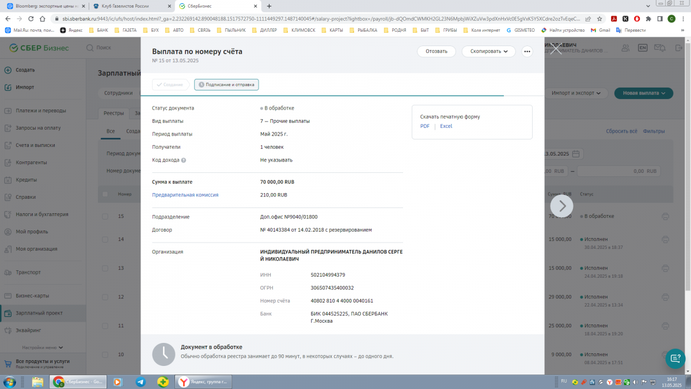Click Сбросить всё to reset filters
Screen dimensions: 691x389
coord(621,131)
